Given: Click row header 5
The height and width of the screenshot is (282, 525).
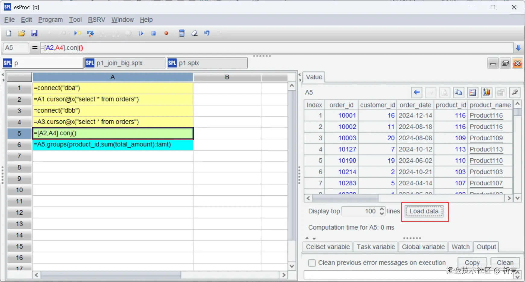Looking at the screenshot, I should (19, 133).
